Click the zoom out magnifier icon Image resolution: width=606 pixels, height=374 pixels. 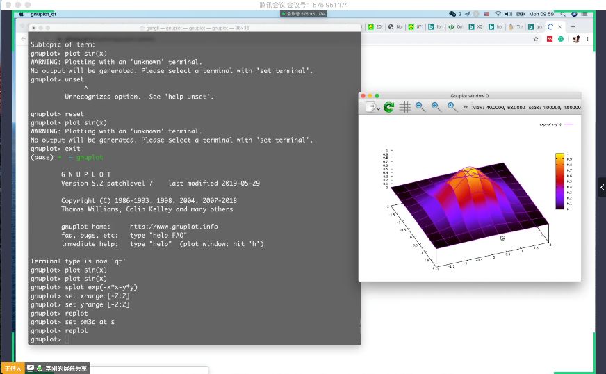[x=420, y=107]
